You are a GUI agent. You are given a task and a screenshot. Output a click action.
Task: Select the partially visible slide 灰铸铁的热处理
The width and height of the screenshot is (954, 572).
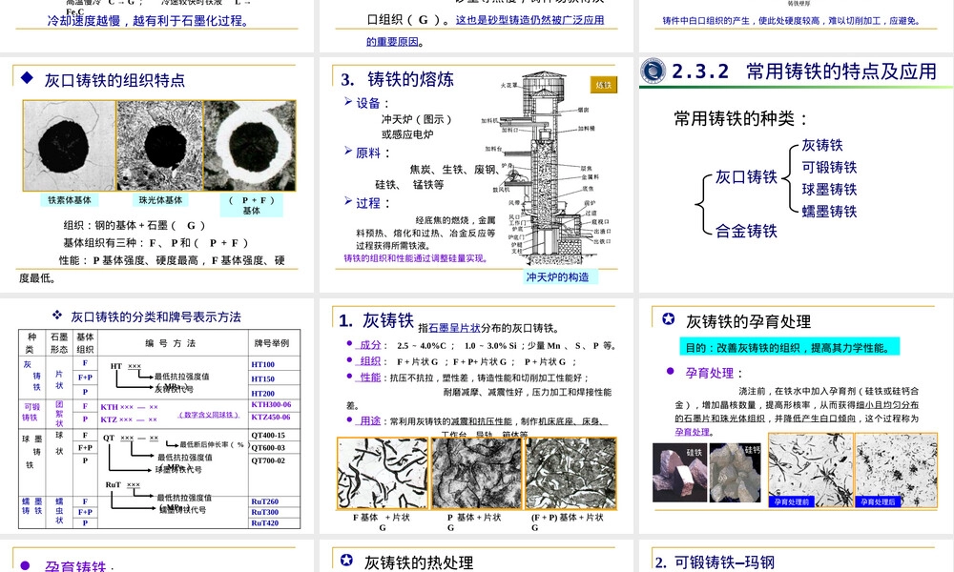coord(476,556)
